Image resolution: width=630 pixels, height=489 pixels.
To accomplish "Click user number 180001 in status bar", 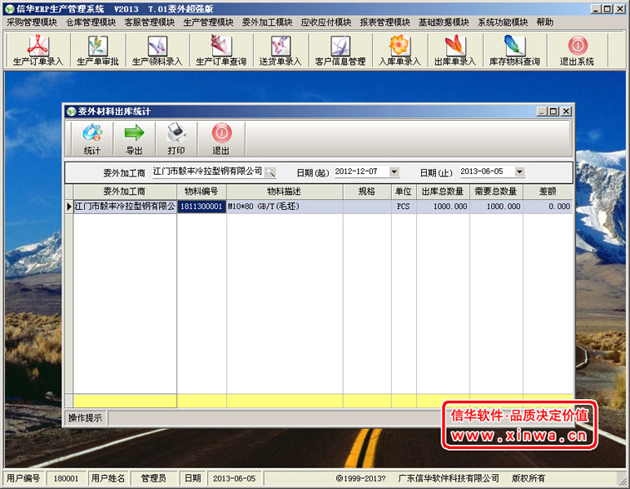I will click(66, 478).
